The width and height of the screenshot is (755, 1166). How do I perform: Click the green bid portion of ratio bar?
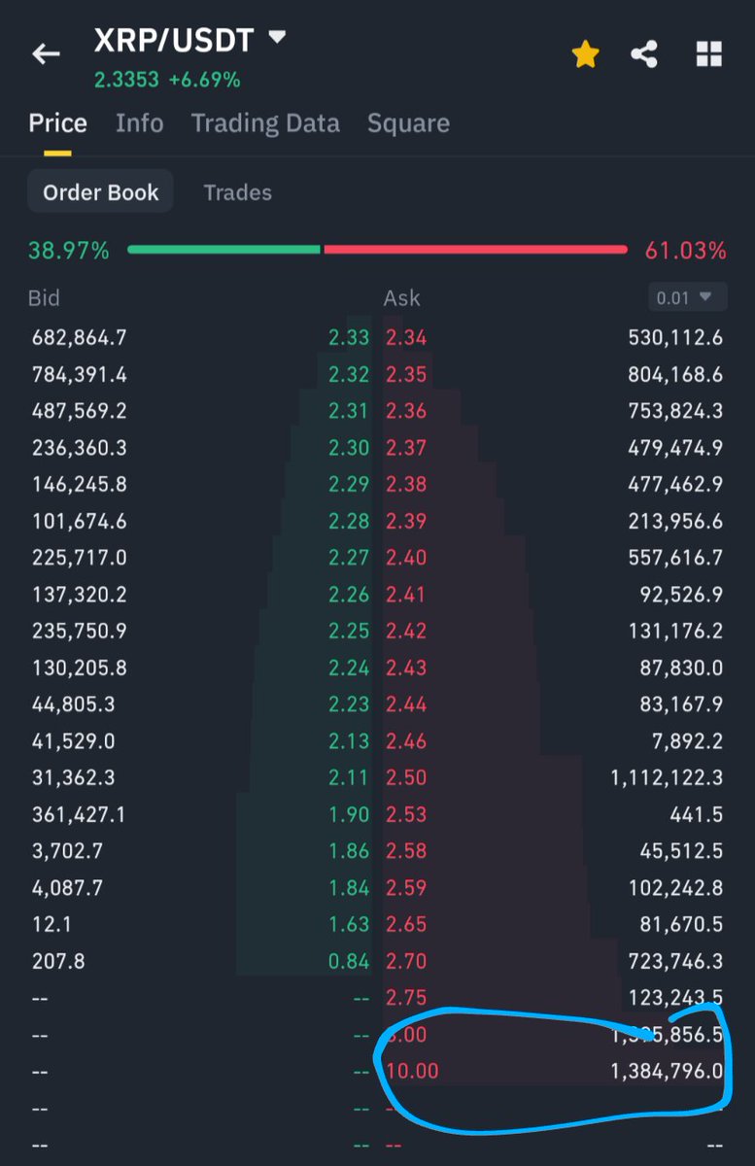tap(223, 250)
